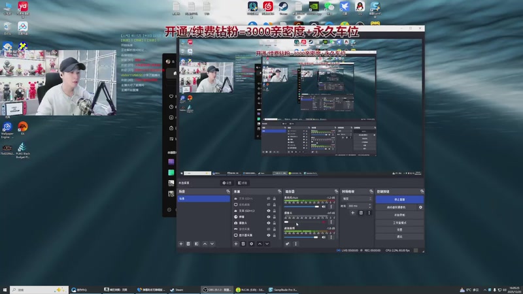The width and height of the screenshot is (523, 294).
Task: Move source up in 来源 panel
Action: 260,244
